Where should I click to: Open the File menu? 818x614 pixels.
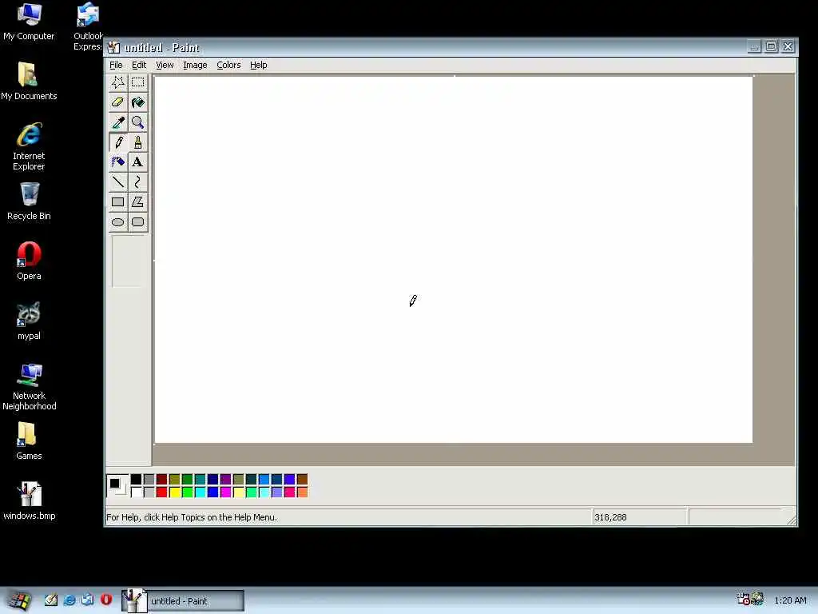click(116, 65)
